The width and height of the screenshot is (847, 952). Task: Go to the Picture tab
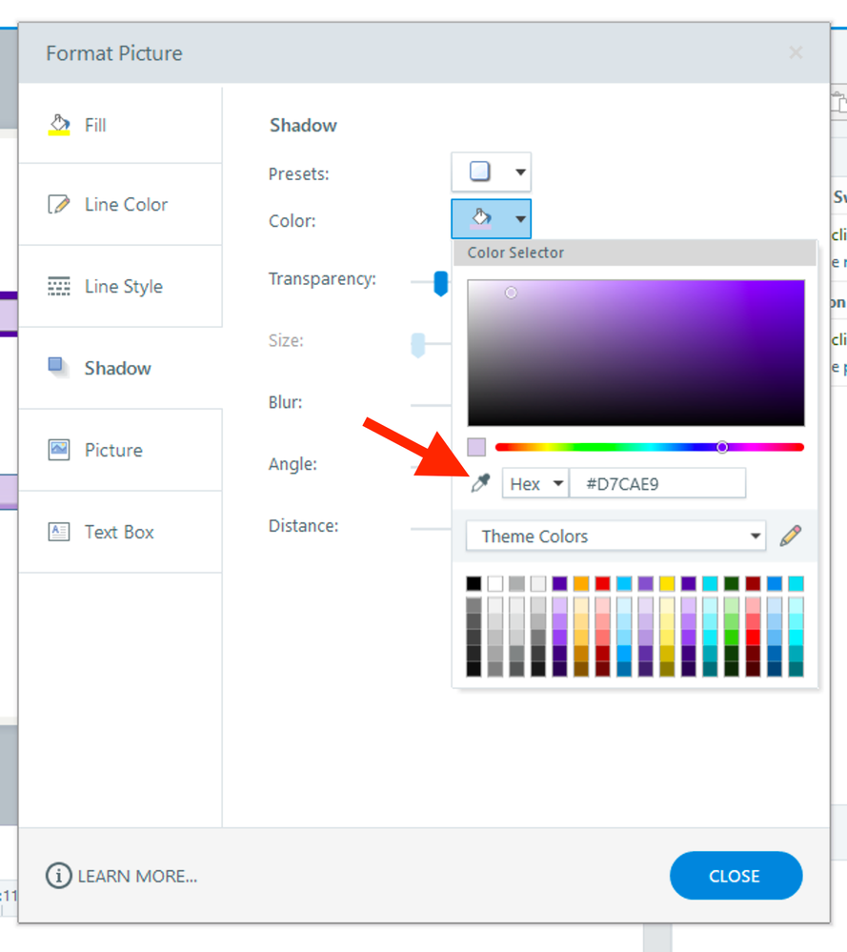112,450
